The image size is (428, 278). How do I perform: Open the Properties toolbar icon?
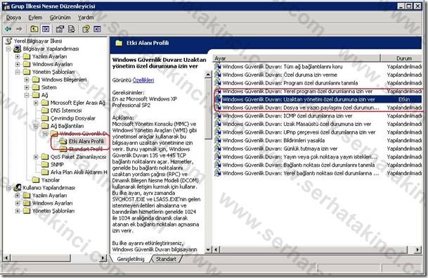[x=60, y=29]
